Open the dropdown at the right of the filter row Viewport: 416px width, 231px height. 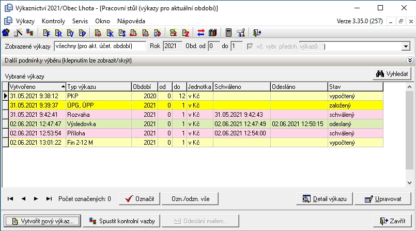[406, 47]
